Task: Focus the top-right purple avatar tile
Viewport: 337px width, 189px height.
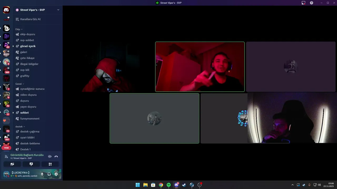Action: [291, 67]
